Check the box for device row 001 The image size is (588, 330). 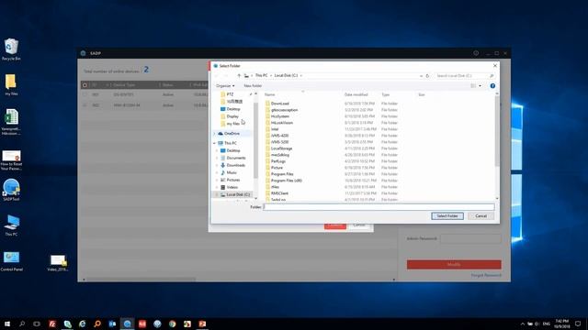(85, 95)
